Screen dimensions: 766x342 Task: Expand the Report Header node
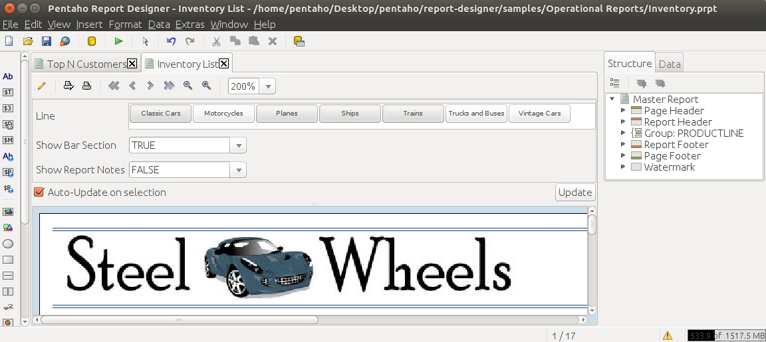[x=623, y=122]
